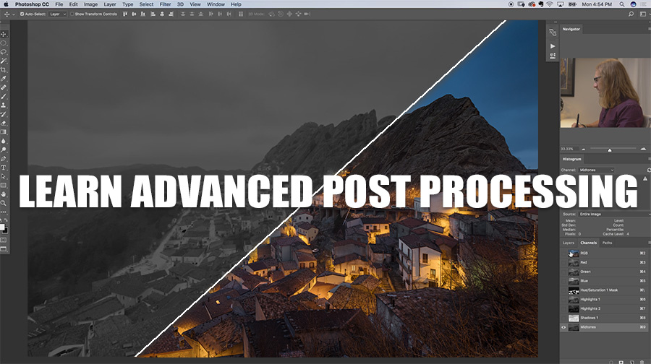Hide the Midtones channel visibility eye
651x364 pixels.
(564, 327)
